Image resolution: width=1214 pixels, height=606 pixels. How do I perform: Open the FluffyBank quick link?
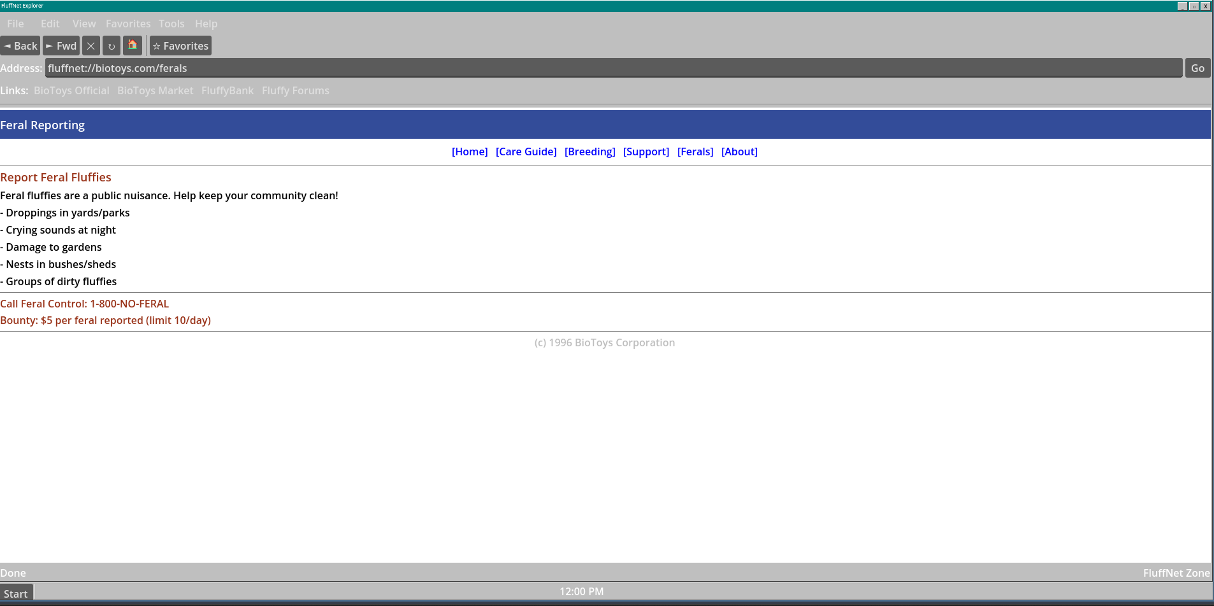point(228,90)
